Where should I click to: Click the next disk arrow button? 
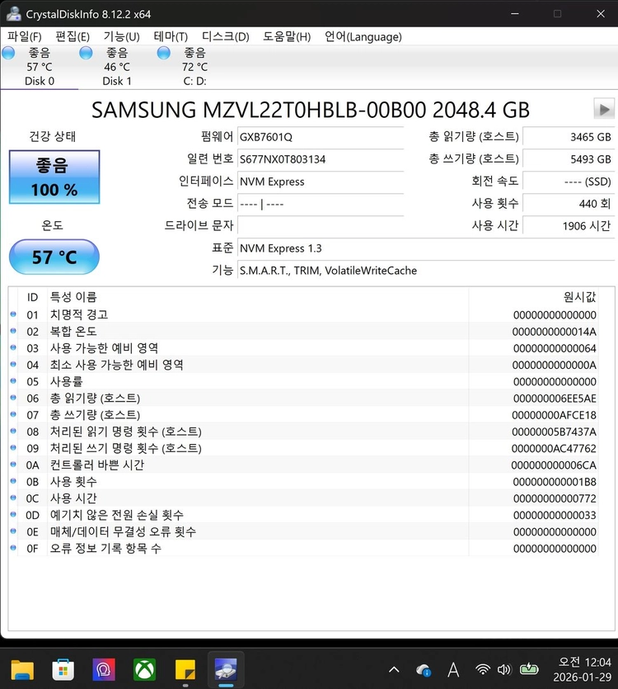point(604,109)
